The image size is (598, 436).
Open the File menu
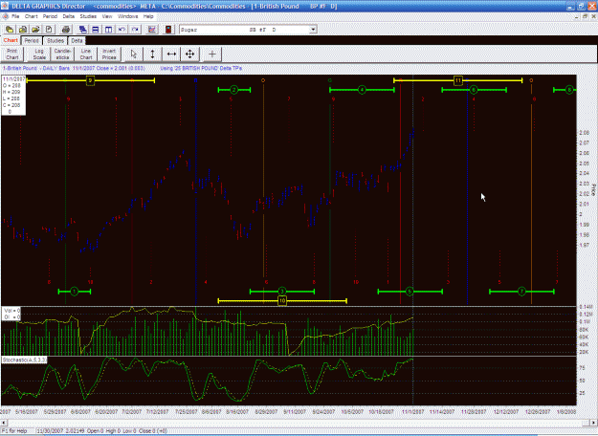tap(15, 16)
